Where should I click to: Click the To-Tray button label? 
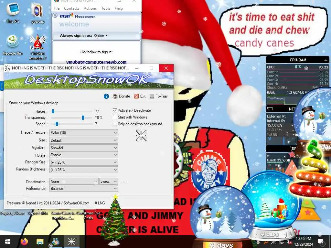point(162,96)
